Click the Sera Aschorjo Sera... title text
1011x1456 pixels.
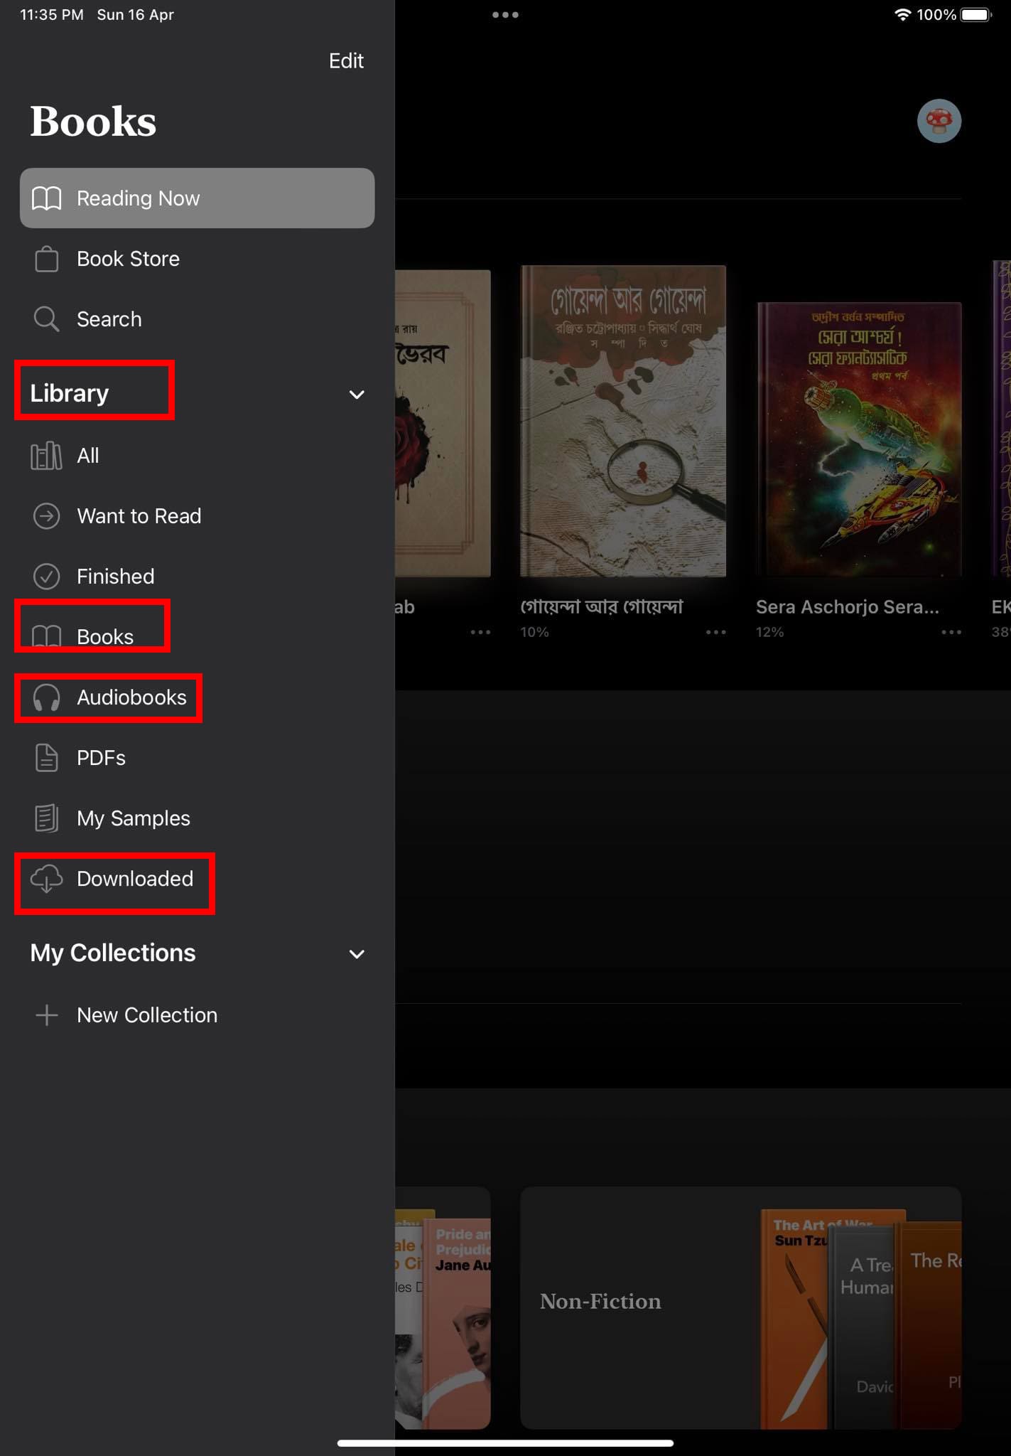click(x=848, y=607)
